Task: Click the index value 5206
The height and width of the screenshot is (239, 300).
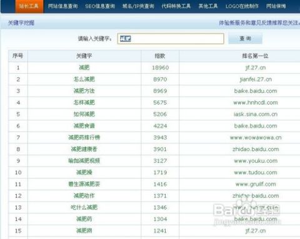Action: click(160, 114)
